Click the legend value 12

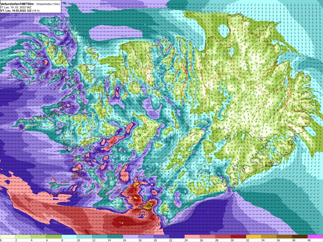pyautogui.click(x=94, y=240)
